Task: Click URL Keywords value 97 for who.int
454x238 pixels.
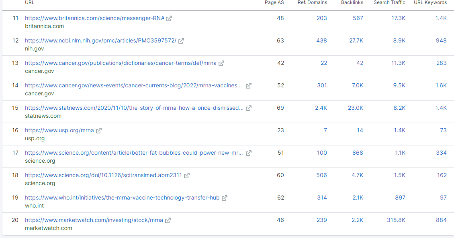Action: point(443,198)
